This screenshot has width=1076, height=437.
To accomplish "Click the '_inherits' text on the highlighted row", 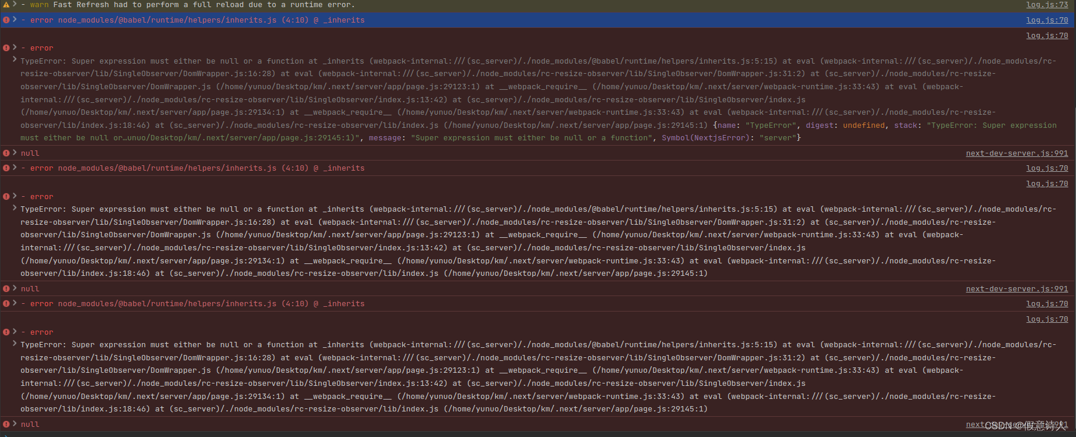I will [344, 20].
